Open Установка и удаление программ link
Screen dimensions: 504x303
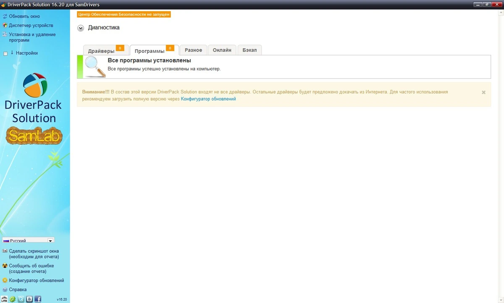[32, 37]
